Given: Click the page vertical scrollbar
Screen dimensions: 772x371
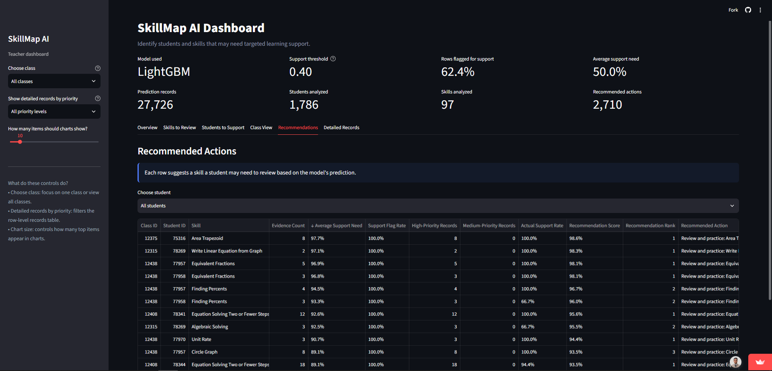Looking at the screenshot, I should pos(770,160).
